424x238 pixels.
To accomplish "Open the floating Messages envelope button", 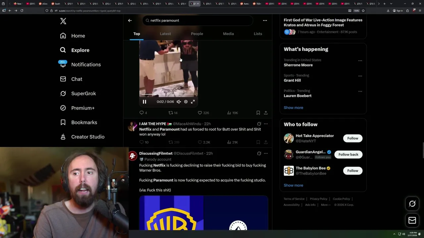I will [x=412, y=220].
